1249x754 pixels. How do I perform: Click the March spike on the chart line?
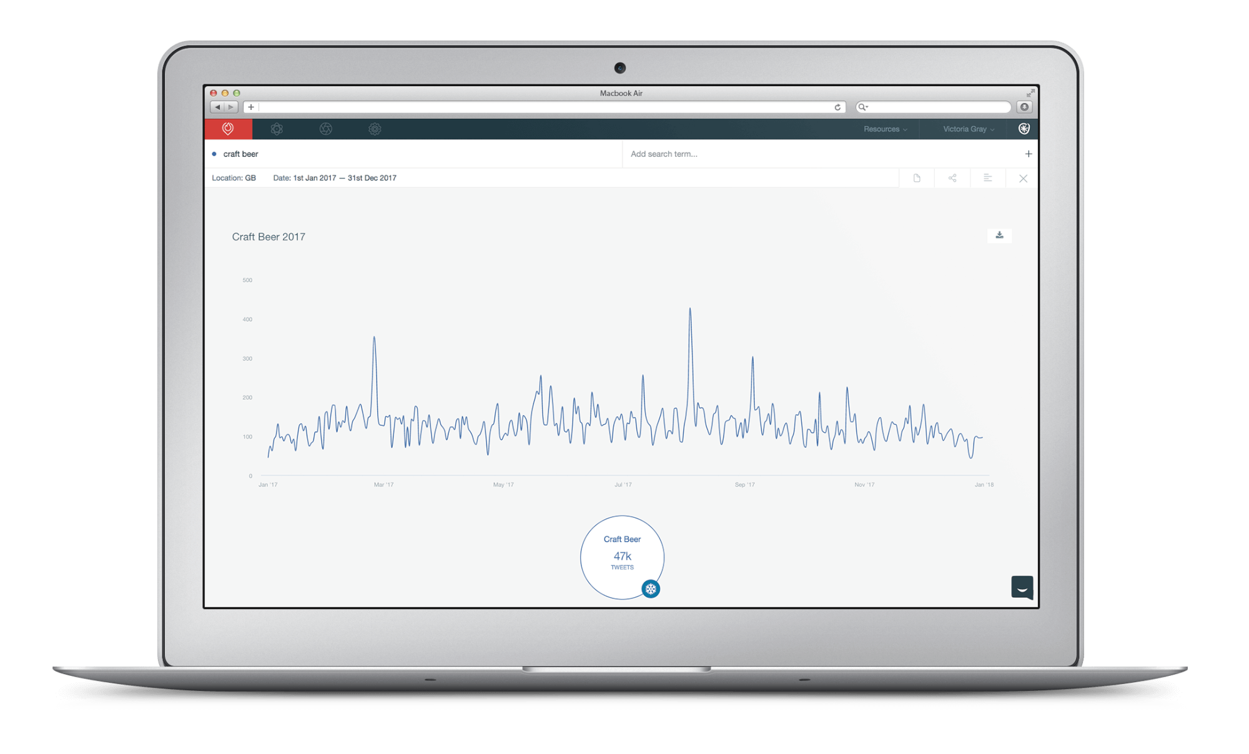coord(374,337)
